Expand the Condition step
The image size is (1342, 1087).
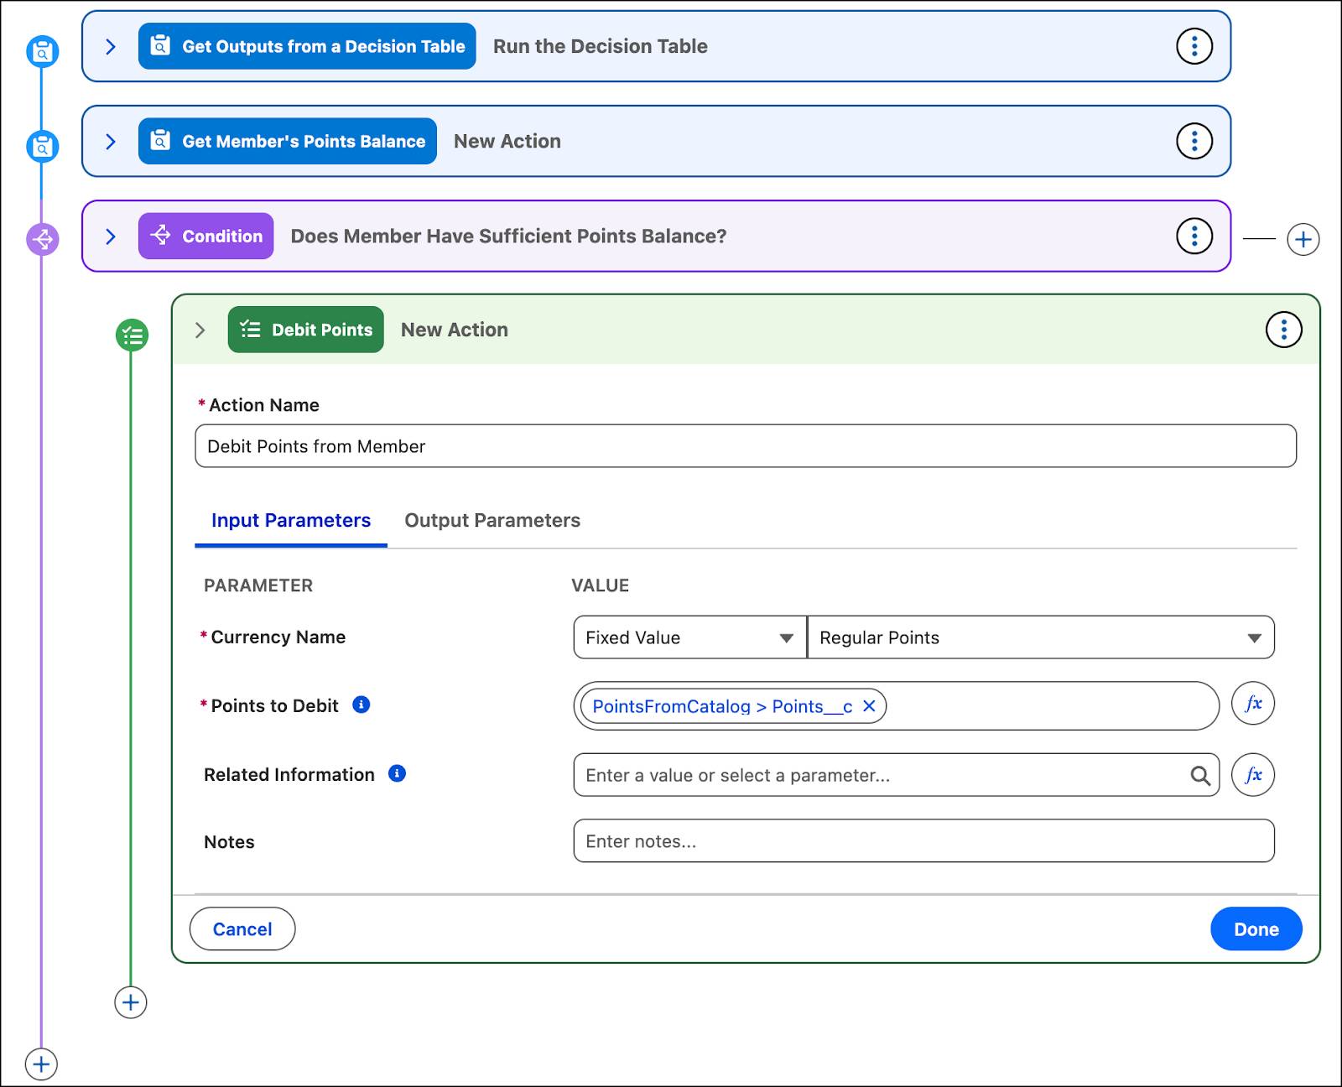111,237
